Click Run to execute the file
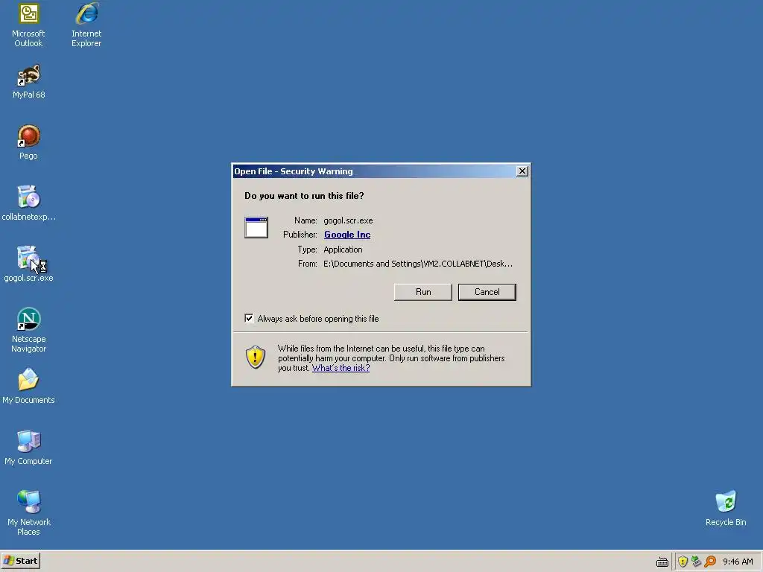Screen dimensions: 763x572 click(x=423, y=292)
